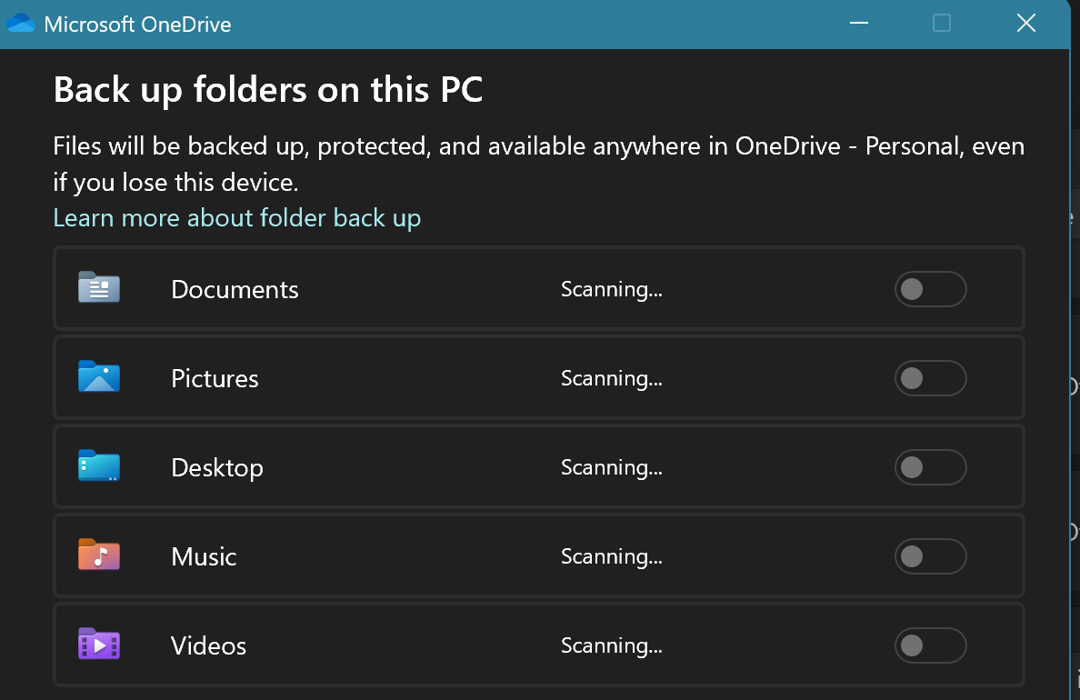Switch on Music folder backup

pos(930,556)
